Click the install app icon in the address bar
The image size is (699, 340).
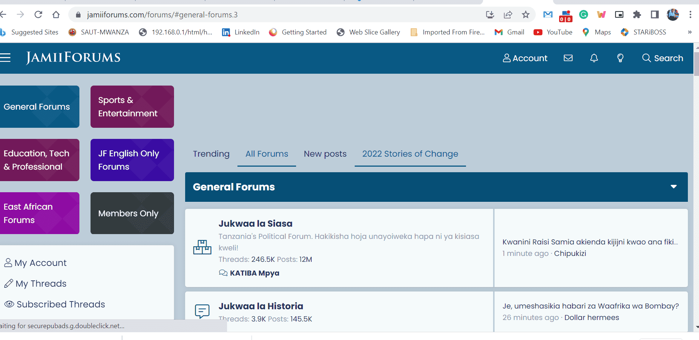490,14
